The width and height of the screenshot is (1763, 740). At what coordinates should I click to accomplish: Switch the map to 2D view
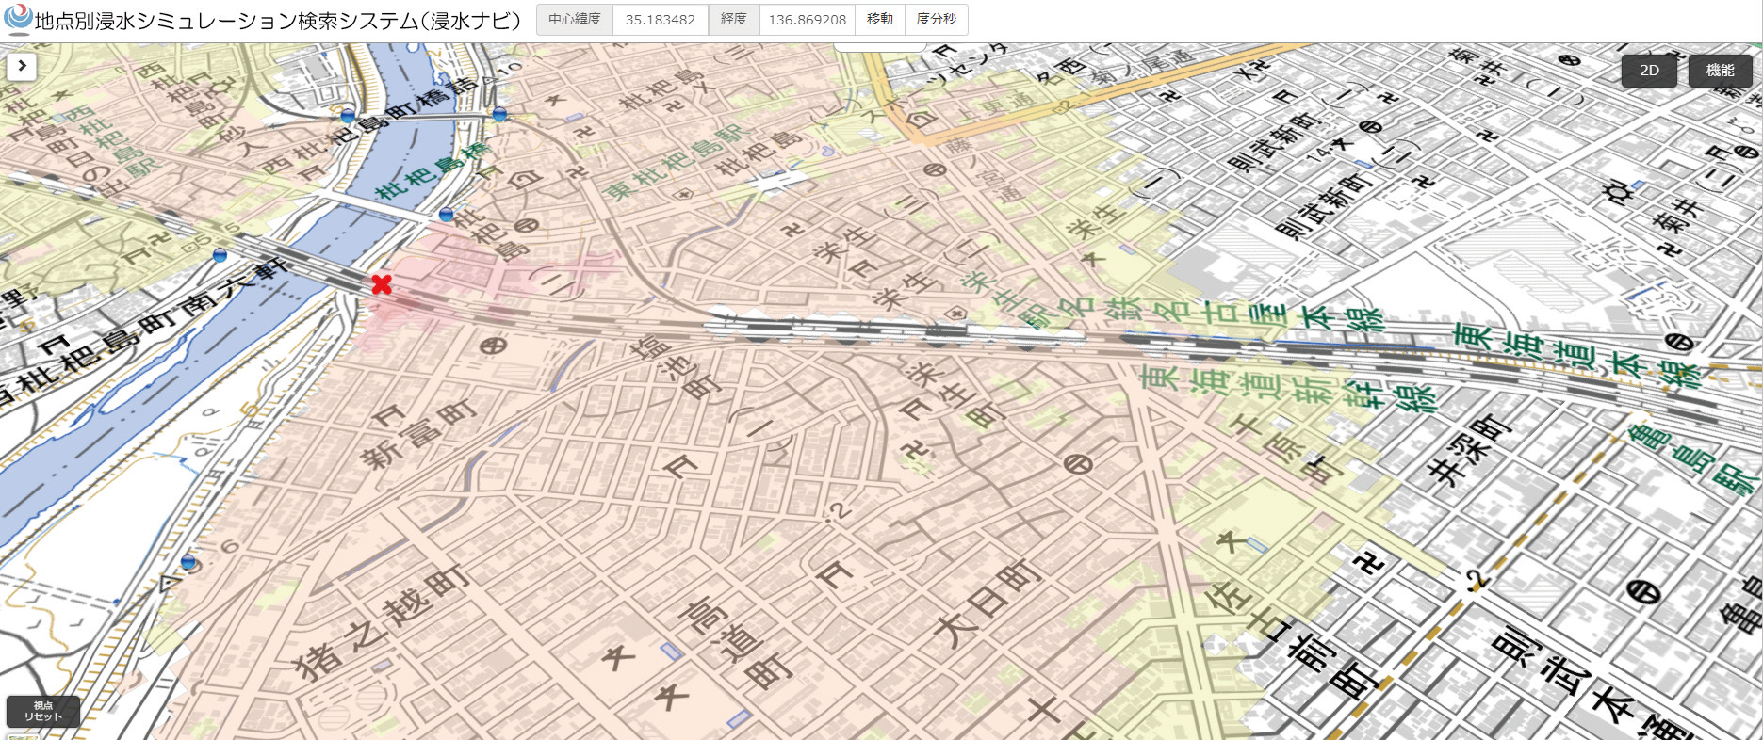1649,71
